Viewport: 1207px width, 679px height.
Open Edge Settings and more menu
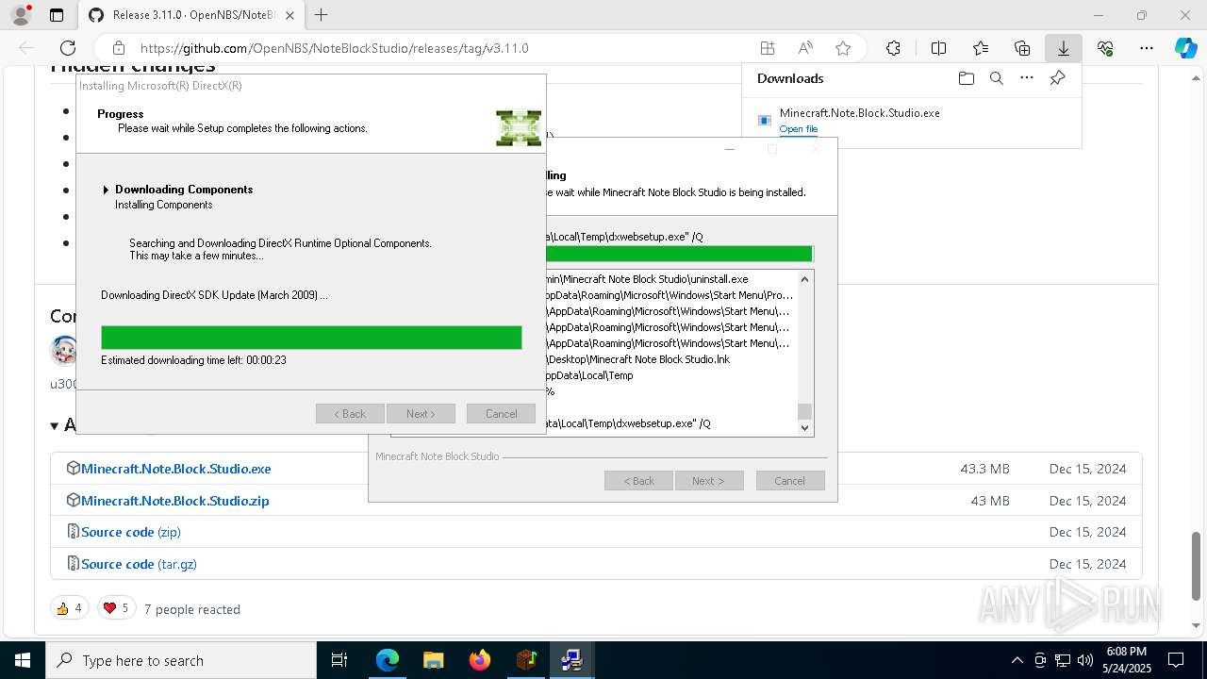(x=1147, y=48)
